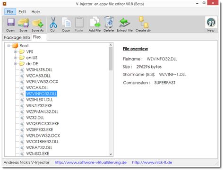Click the file icon beside WZCAB3.DLL
The width and height of the screenshot is (224, 171).
(x=22, y=76)
